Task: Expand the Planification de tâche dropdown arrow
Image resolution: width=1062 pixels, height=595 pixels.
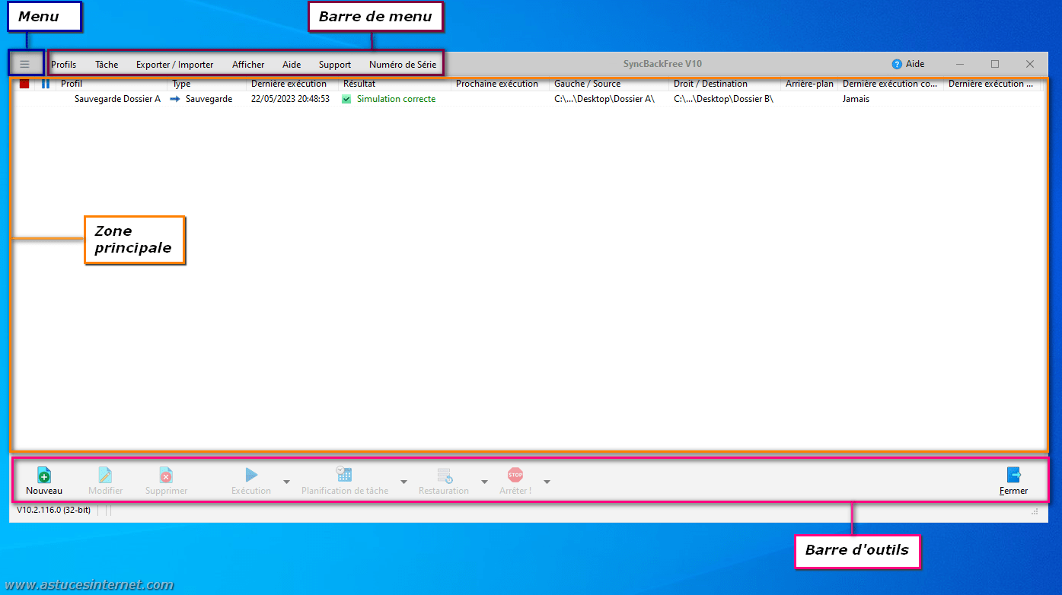Action: pyautogui.click(x=403, y=482)
